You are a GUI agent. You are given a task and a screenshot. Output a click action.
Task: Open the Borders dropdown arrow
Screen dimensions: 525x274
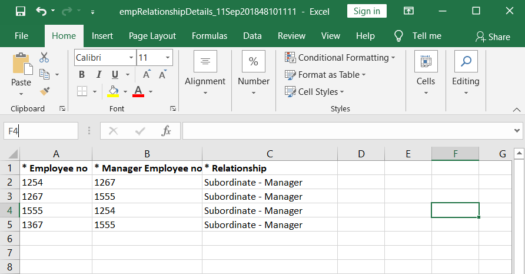(x=95, y=91)
